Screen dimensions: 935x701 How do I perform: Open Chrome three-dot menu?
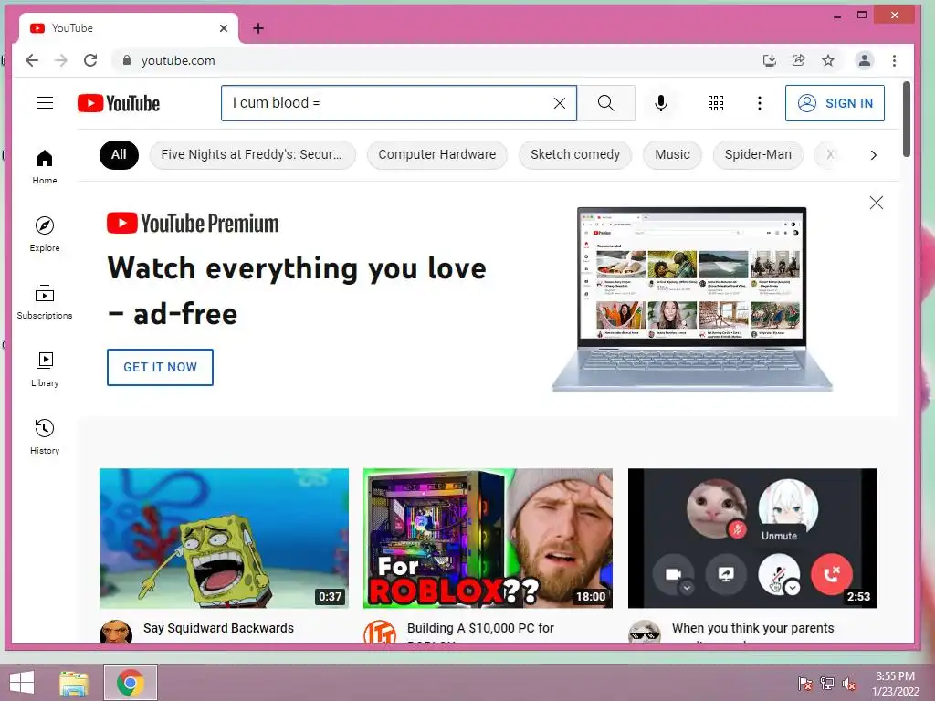click(894, 60)
